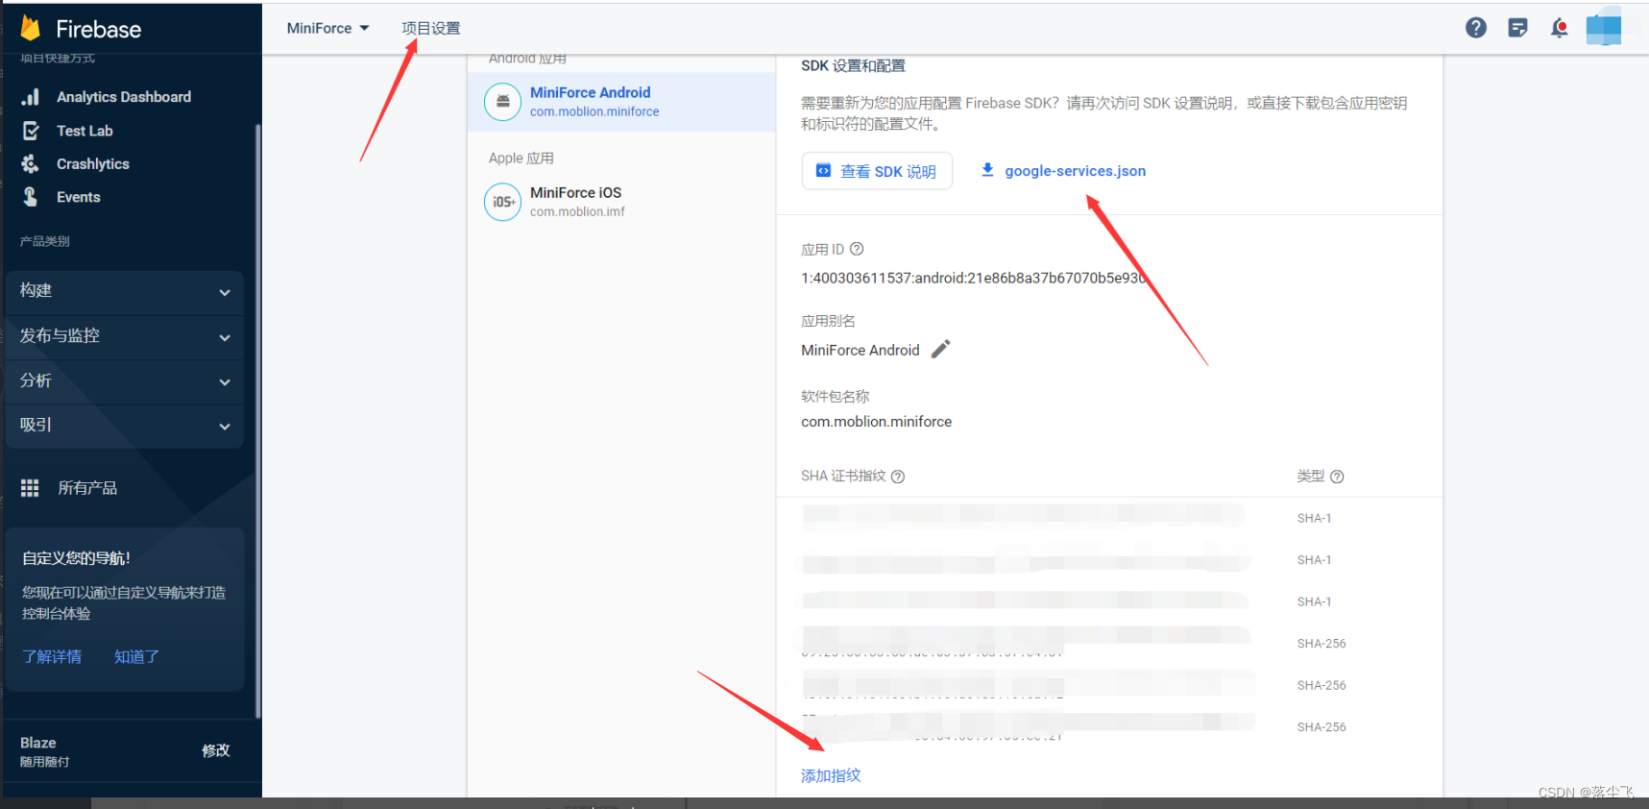
Task: Open the feedback notes icon in header
Action: point(1517,28)
